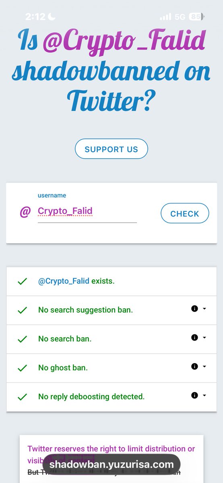Expand the No search ban dropdown arrow

204,338
